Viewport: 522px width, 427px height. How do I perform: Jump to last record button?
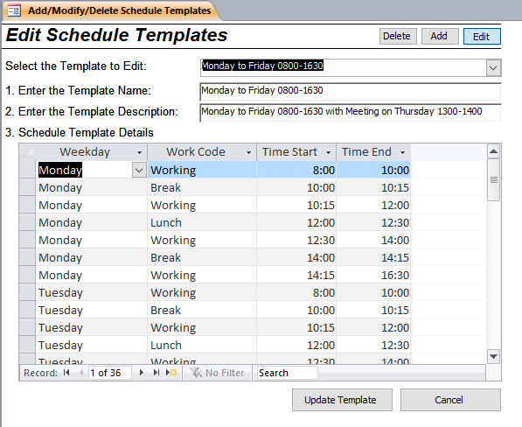157,373
